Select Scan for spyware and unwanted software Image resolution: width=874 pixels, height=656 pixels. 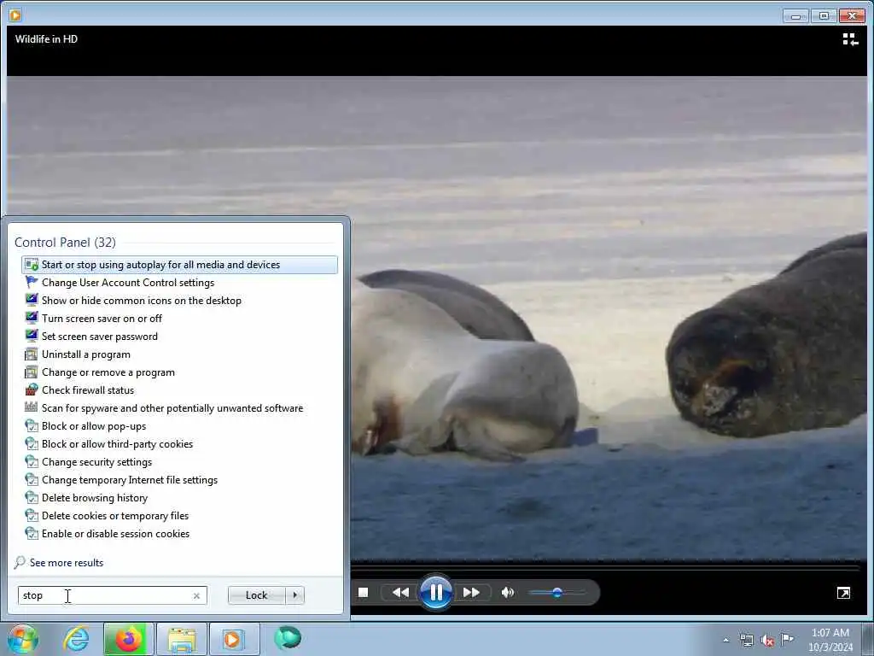pyautogui.click(x=179, y=407)
